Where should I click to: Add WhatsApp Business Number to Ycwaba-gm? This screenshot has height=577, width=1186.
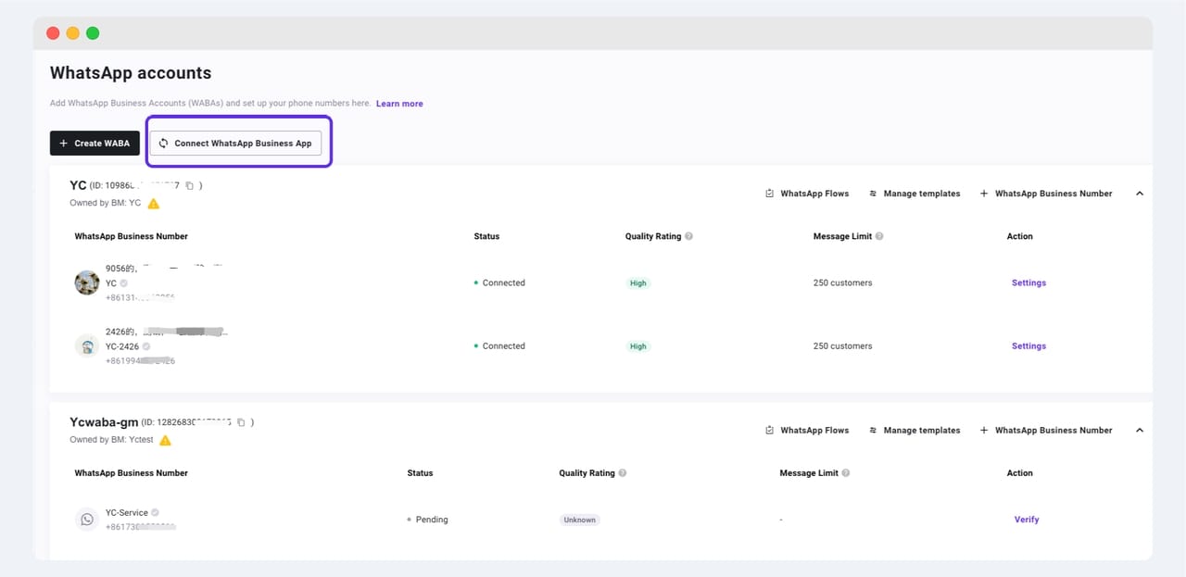click(1046, 430)
